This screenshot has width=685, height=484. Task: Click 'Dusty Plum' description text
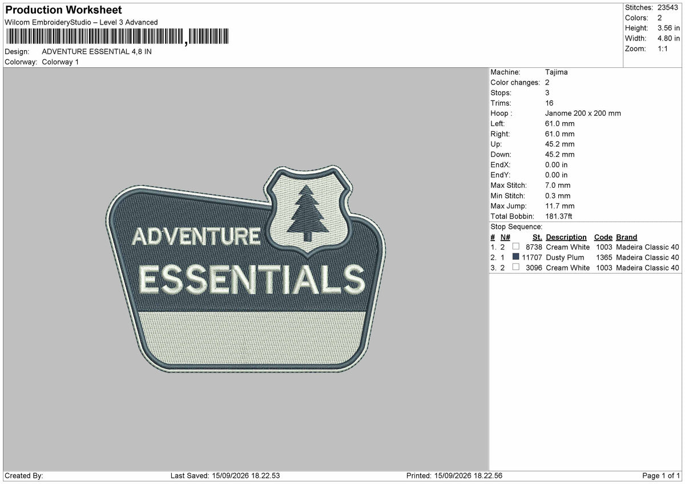tap(565, 257)
